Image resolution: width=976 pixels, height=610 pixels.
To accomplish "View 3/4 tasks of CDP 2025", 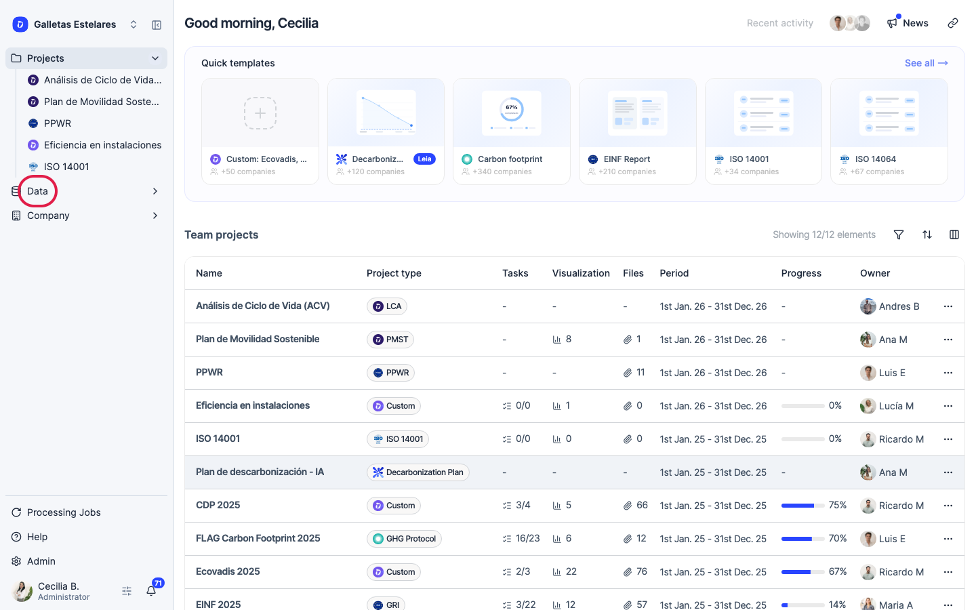I will click(516, 505).
